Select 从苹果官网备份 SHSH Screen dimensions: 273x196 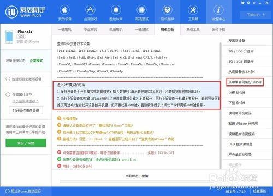pos(245,82)
